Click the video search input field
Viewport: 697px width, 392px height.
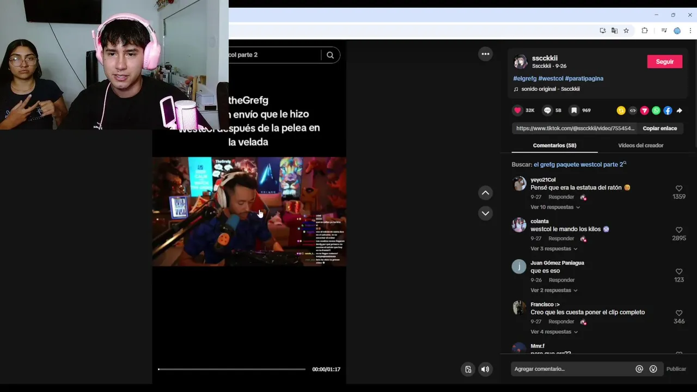[274, 55]
